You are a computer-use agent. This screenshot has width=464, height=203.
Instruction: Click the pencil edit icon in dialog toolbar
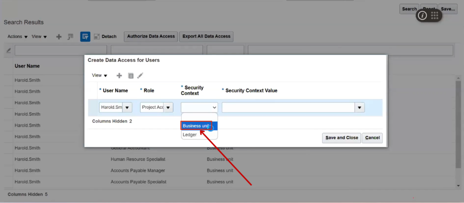click(x=140, y=76)
